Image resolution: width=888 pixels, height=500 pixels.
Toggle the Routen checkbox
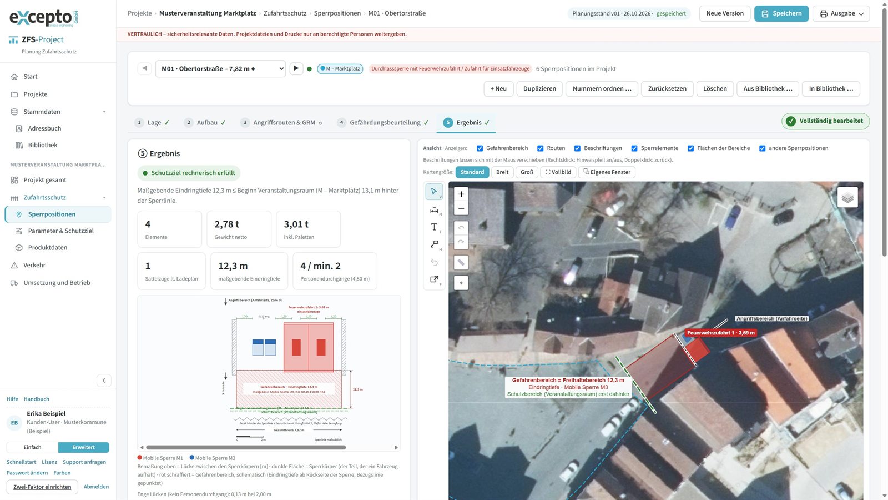(x=540, y=148)
